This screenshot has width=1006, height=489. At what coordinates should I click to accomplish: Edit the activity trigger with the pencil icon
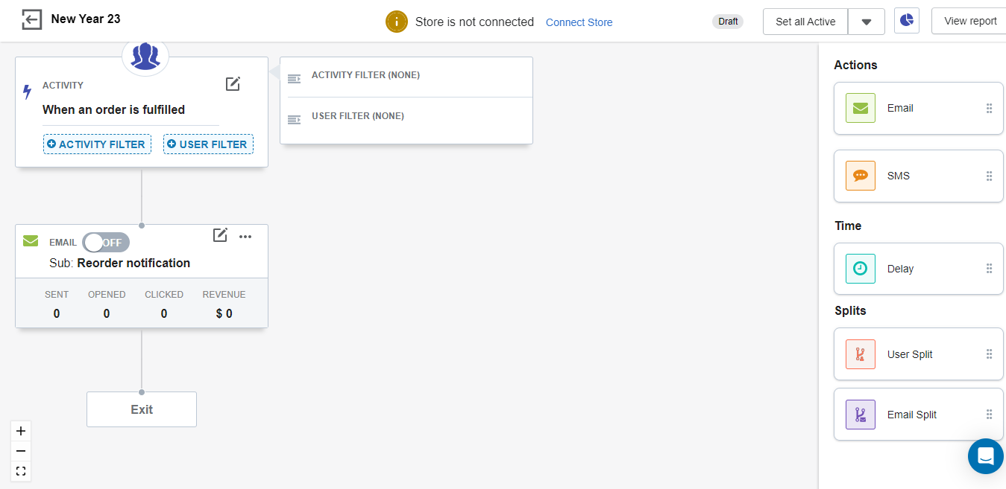click(x=233, y=84)
